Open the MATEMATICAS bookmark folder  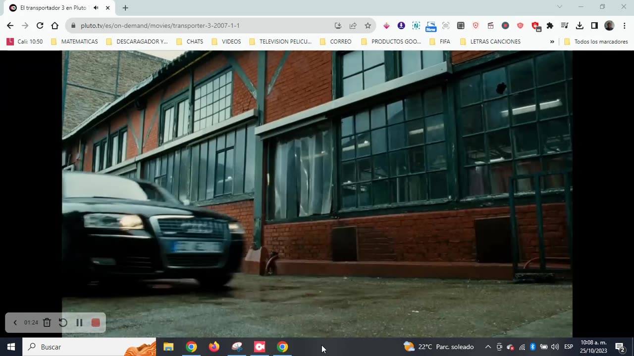(x=74, y=42)
